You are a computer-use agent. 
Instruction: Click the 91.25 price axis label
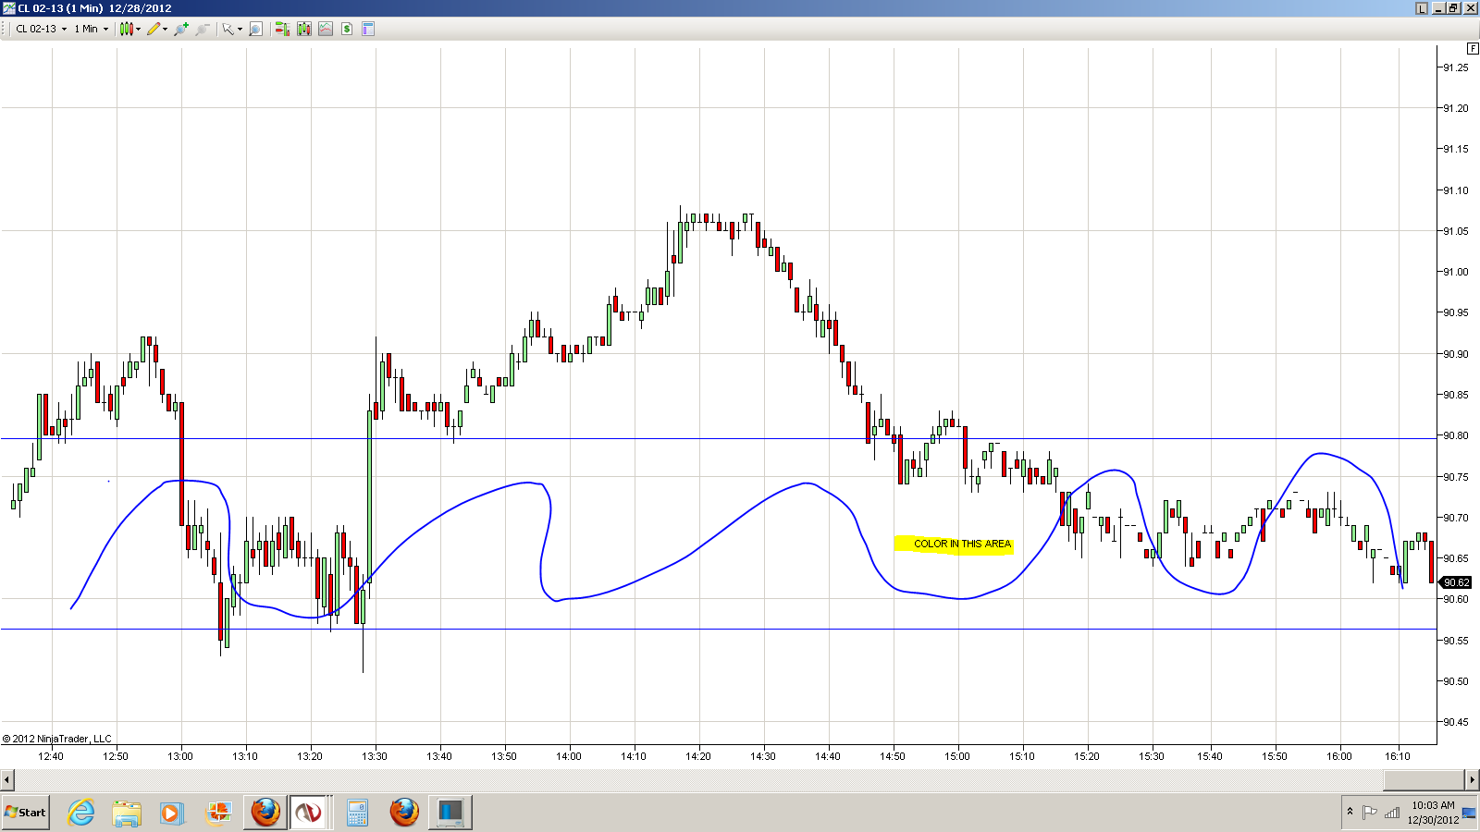click(x=1456, y=67)
